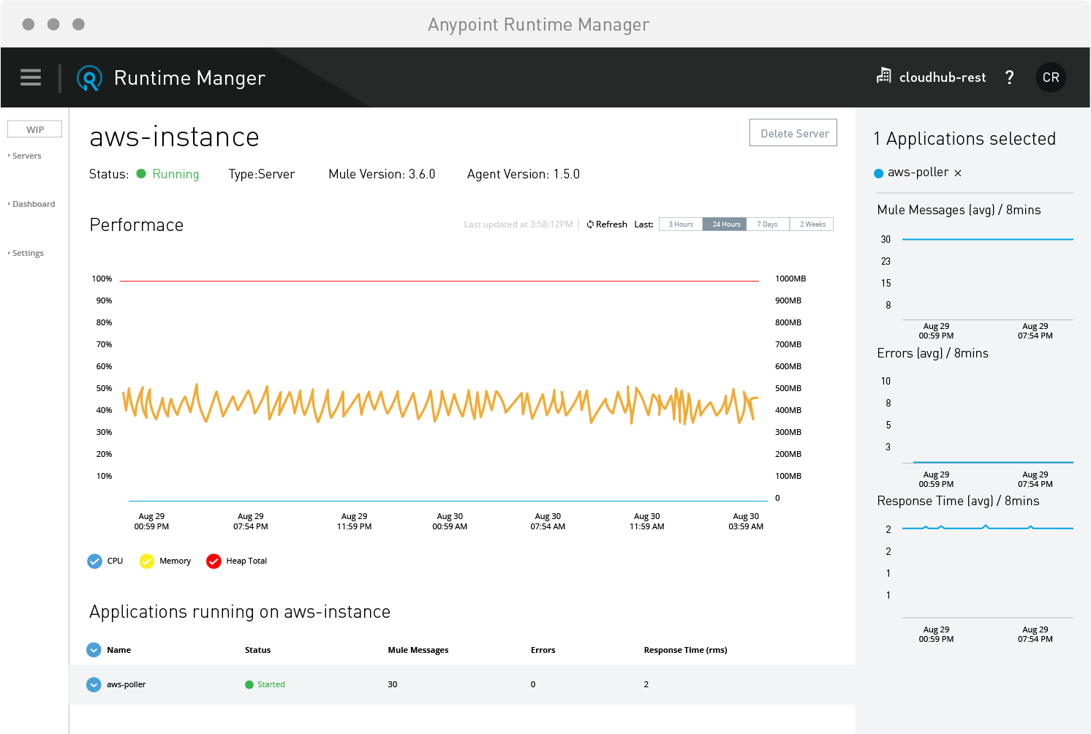Click the Response Time value 2 cell
The image size is (1091, 734).
646,685
